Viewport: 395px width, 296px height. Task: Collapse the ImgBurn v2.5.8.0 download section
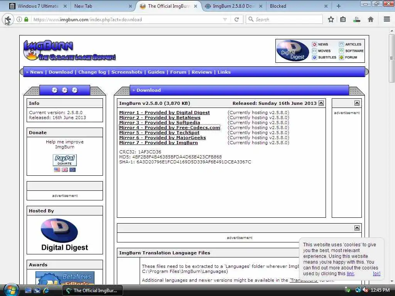coord(321,103)
